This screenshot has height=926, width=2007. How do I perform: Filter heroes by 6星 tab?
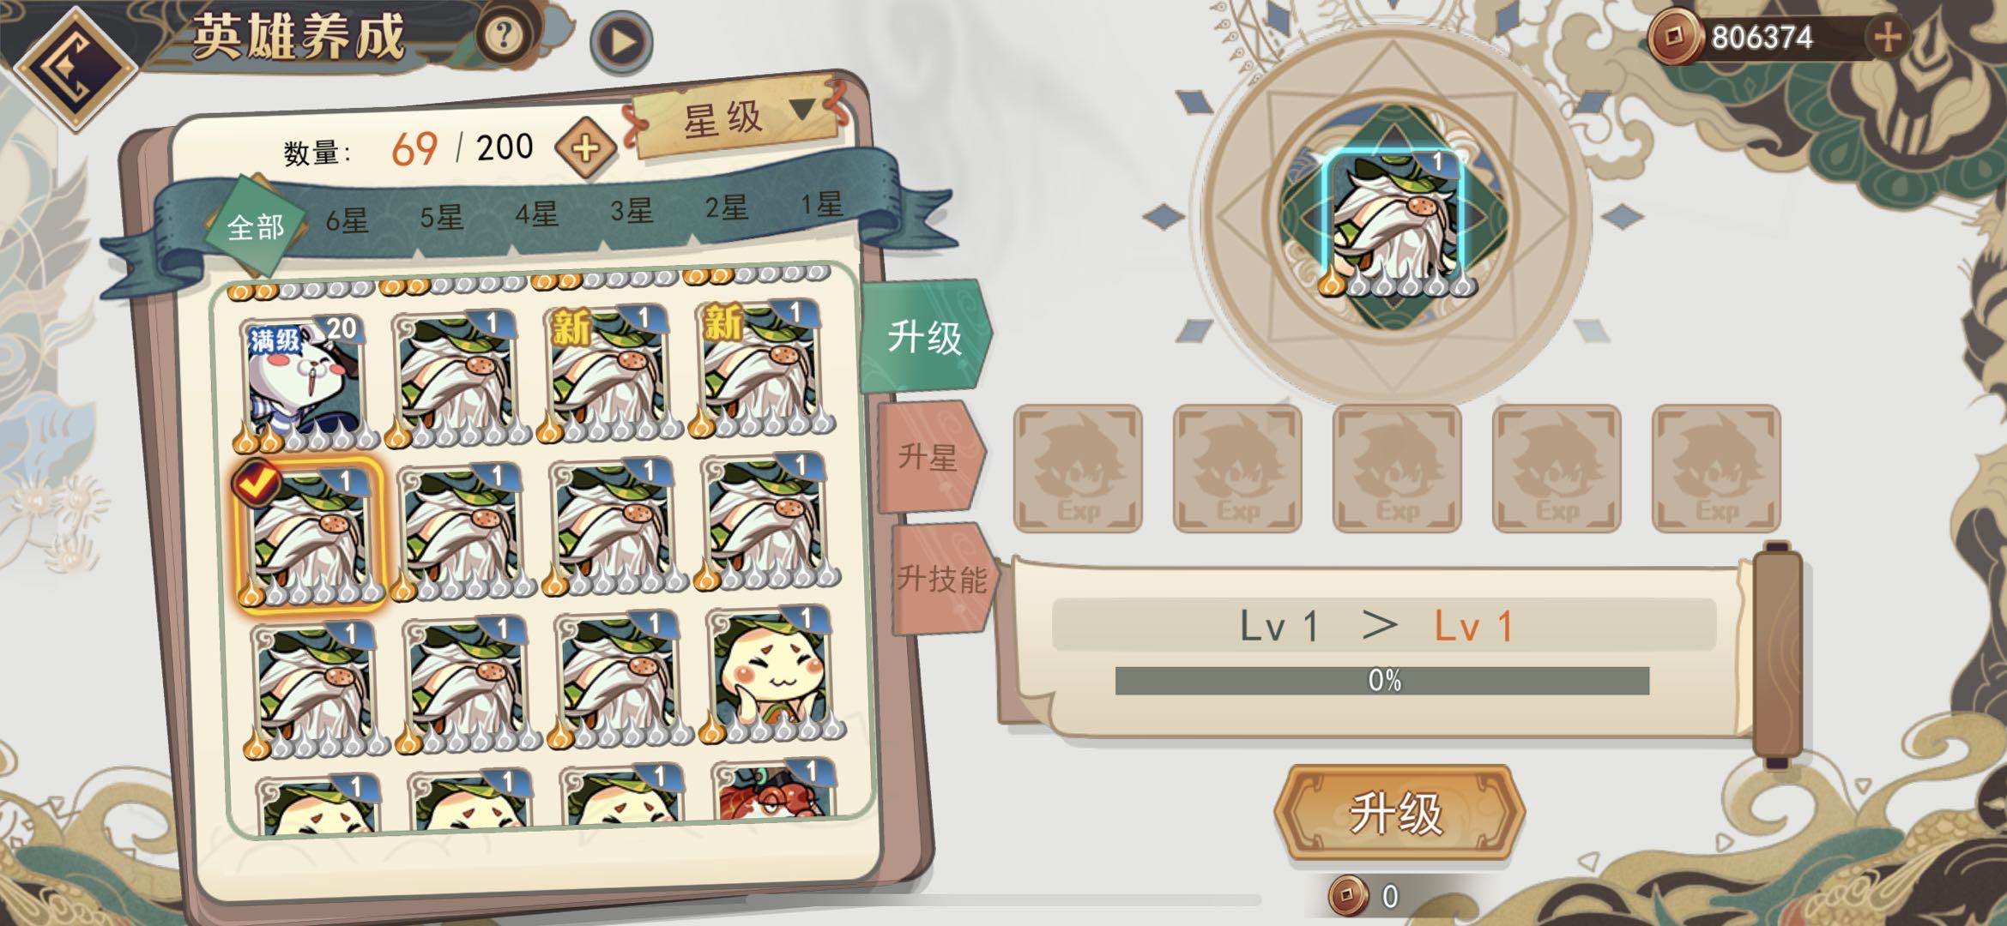point(347,221)
